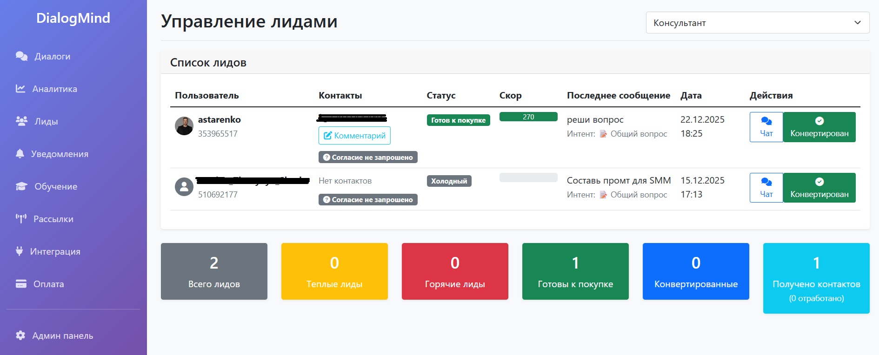This screenshot has height=355, width=879.
Task: Click the red Горячие лиды card
Action: point(455,271)
